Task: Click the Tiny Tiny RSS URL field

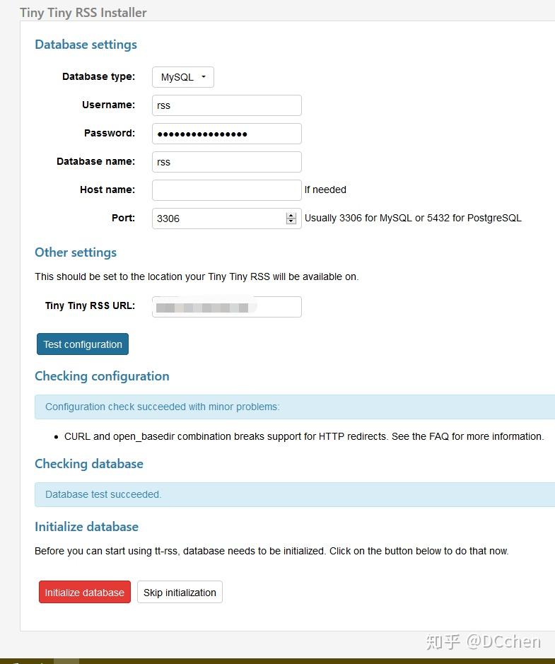Action: pyautogui.click(x=226, y=307)
